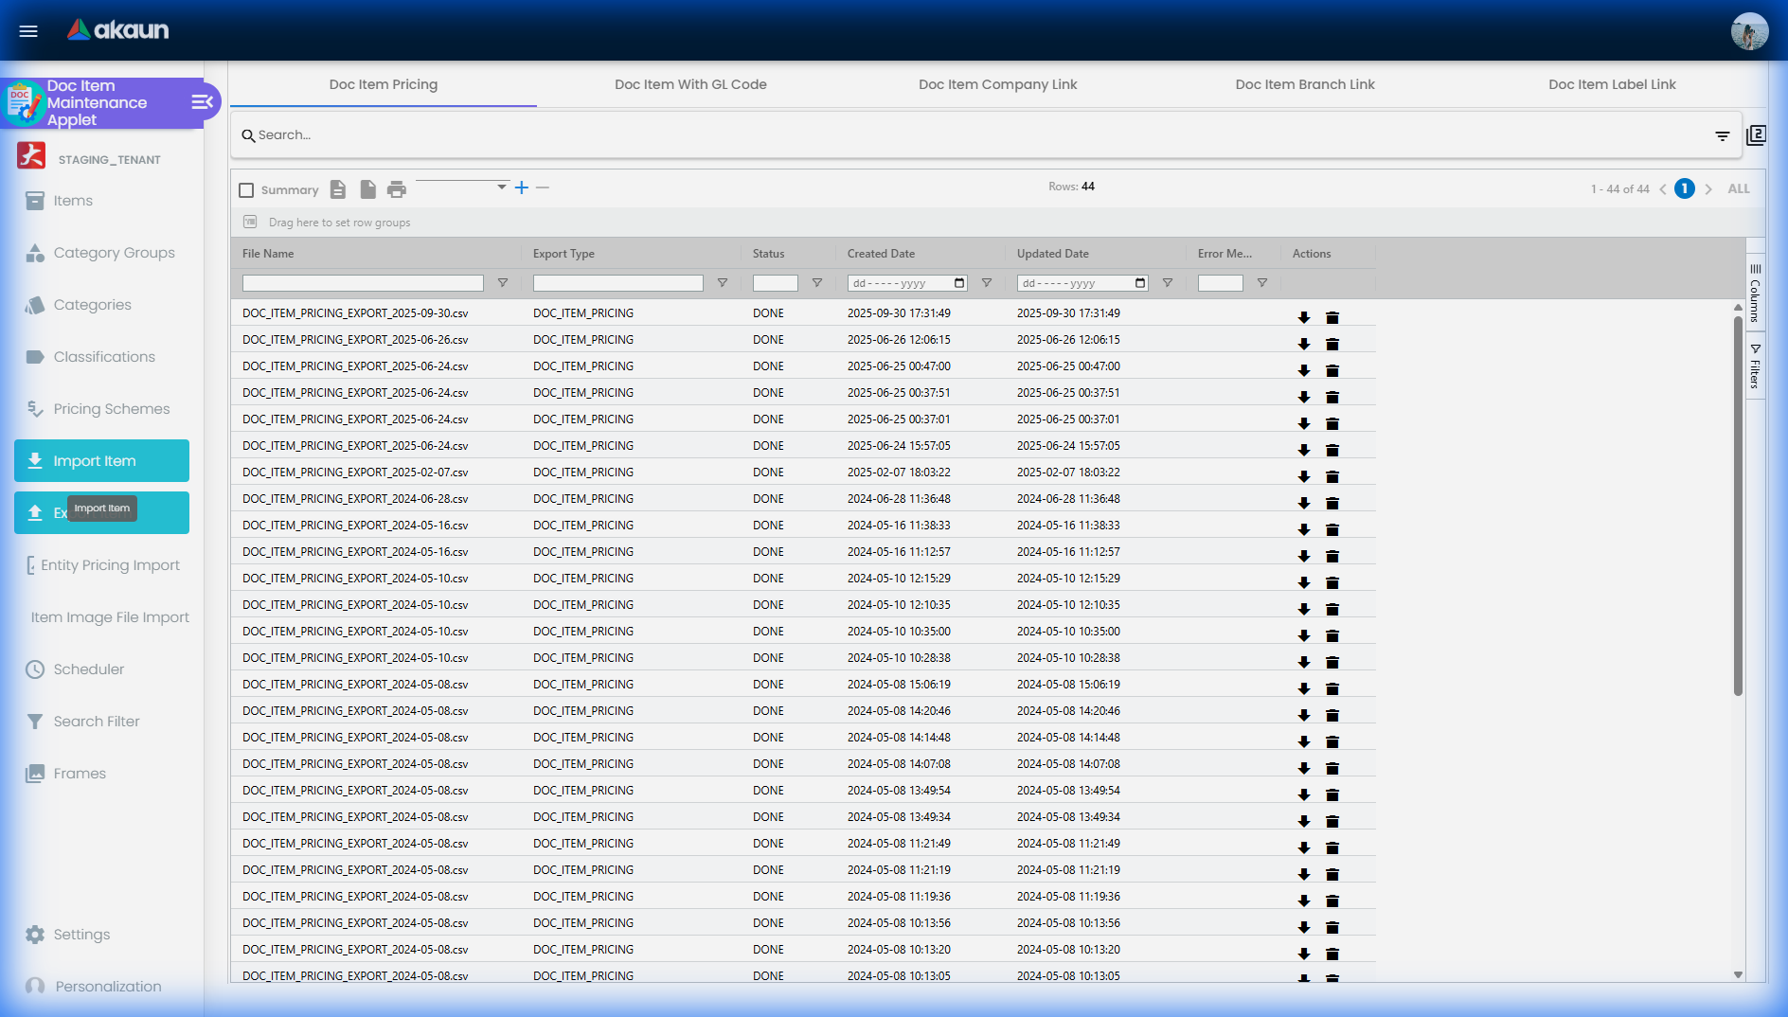Delete the 2025-06-26 export file
Screen dimensions: 1788x1017
pos(1332,344)
